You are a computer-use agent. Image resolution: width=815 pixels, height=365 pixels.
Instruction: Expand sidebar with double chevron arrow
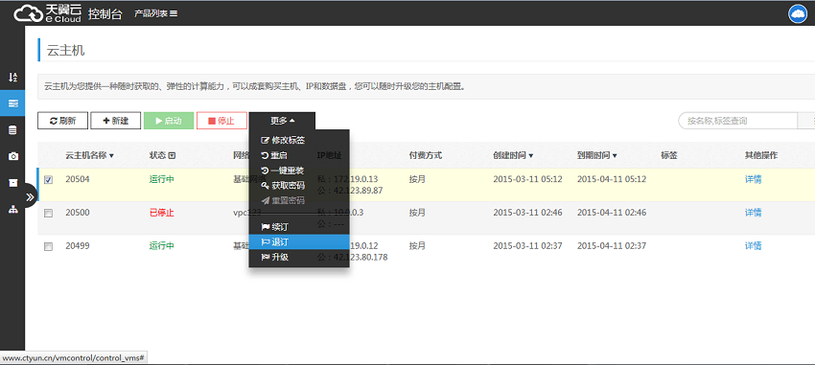tap(30, 196)
